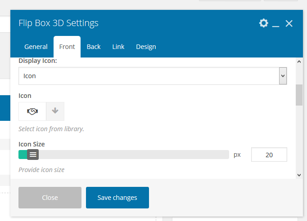Click the scrollbar up arrow
This screenshot has height=221, width=307.
pos(299,62)
